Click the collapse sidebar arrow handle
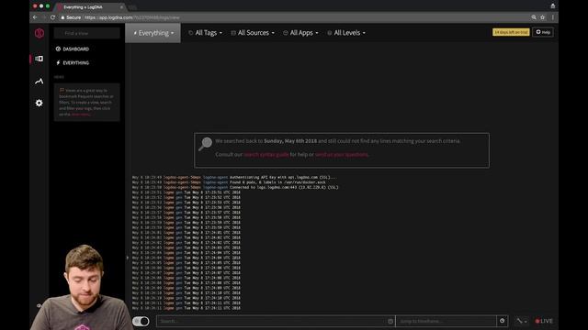The height and width of the screenshot is (330, 588). point(127,258)
